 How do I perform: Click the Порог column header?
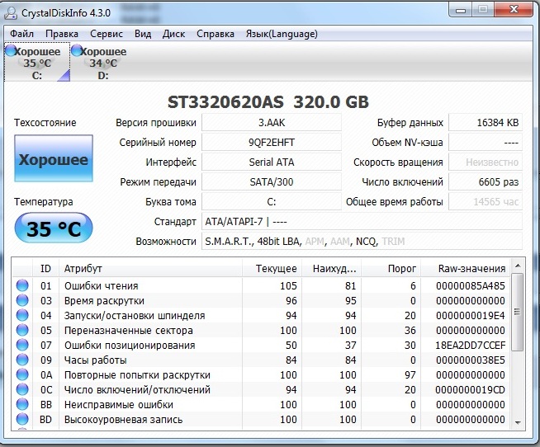(x=391, y=268)
